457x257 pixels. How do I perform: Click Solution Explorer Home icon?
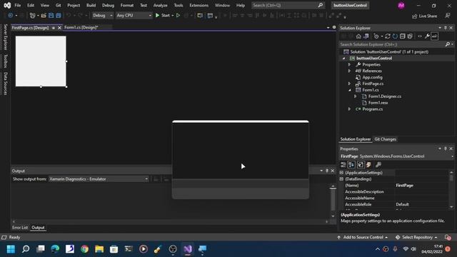358,36
